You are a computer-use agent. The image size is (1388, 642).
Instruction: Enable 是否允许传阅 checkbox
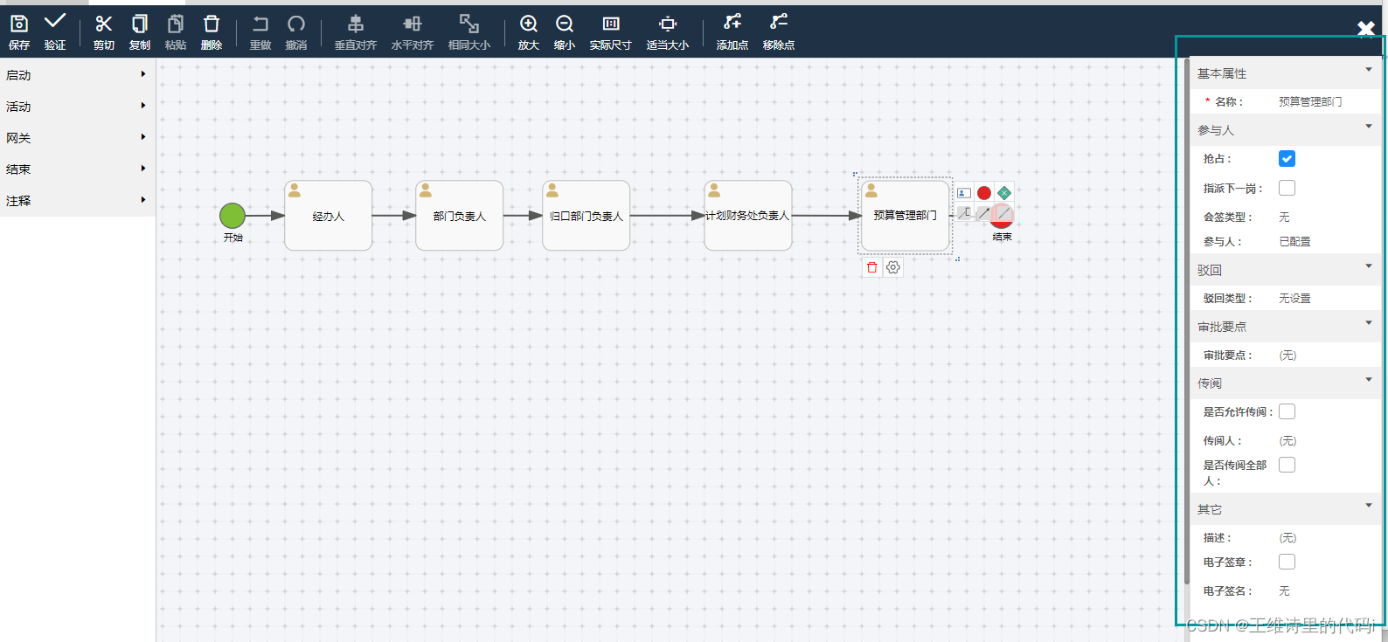pos(1287,411)
